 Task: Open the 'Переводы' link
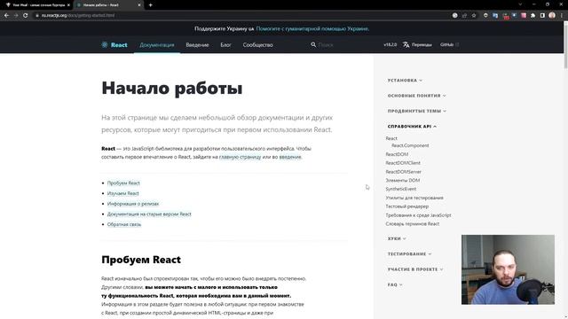[x=417, y=45]
